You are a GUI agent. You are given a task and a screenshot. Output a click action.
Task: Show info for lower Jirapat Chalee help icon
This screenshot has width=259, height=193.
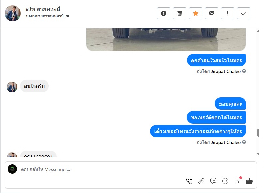point(244,142)
